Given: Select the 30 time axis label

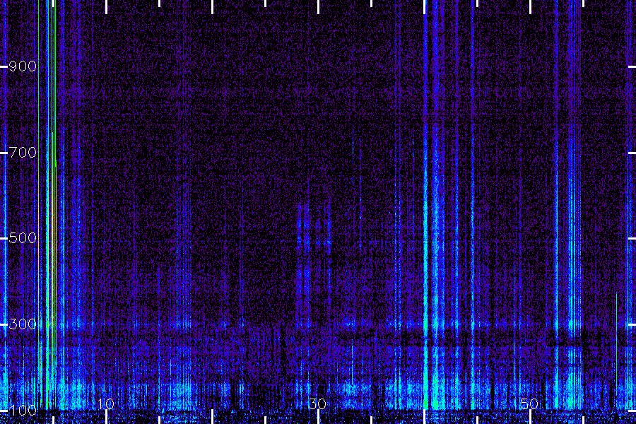Looking at the screenshot, I should point(317,404).
